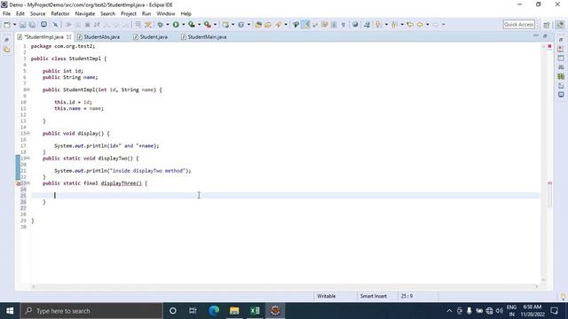This screenshot has width=568, height=319.
Task: Click the New Java Class icon
Action: click(x=241, y=25)
